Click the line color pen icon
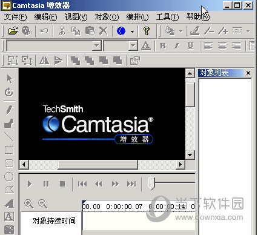This screenshot has height=235, width=258. (195, 31)
